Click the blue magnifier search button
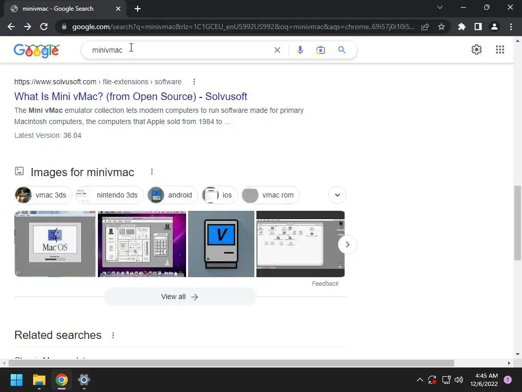This screenshot has width=522, height=392. click(342, 50)
